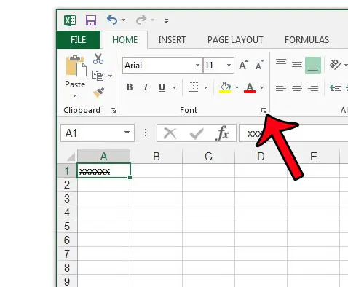This screenshot has width=348, height=287.
Task: Open the Font dialog launcher
Action: click(264, 111)
